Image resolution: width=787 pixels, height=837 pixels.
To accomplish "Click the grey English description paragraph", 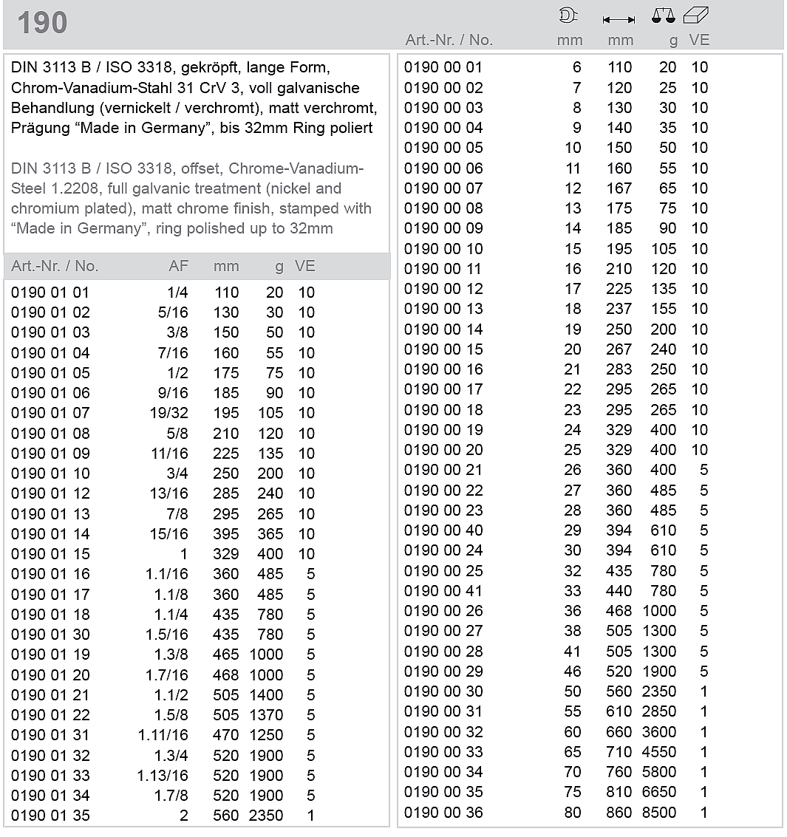I will (192, 199).
